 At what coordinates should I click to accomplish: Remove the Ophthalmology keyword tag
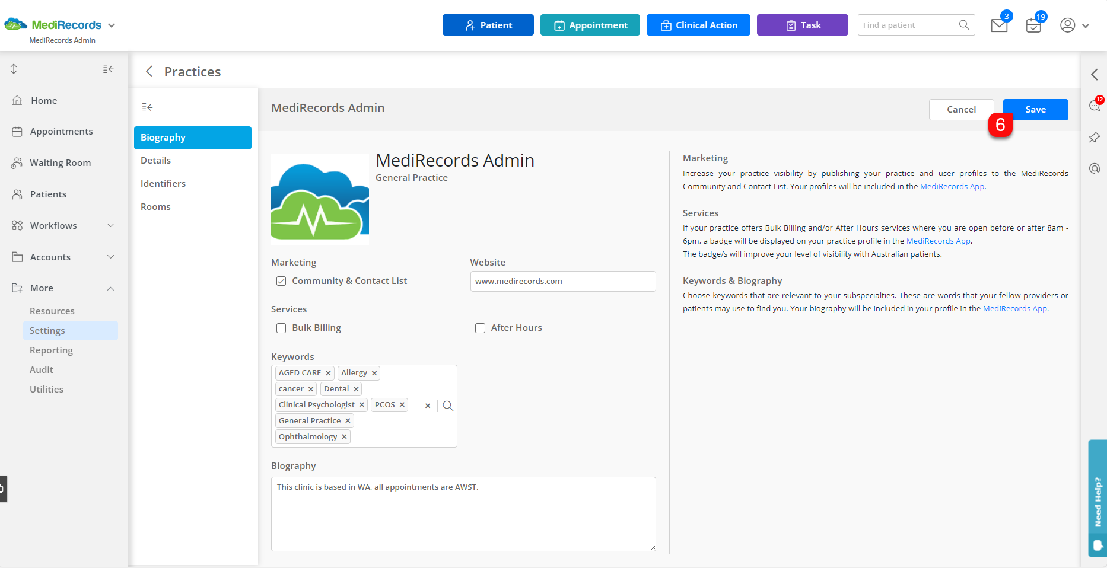tap(344, 436)
